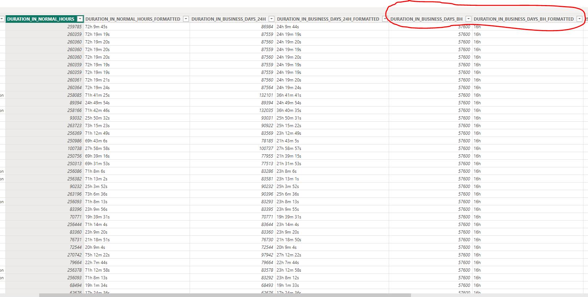Image resolution: width=588 pixels, height=297 pixels.
Task: Select cell with value 259785
Action: pos(45,27)
